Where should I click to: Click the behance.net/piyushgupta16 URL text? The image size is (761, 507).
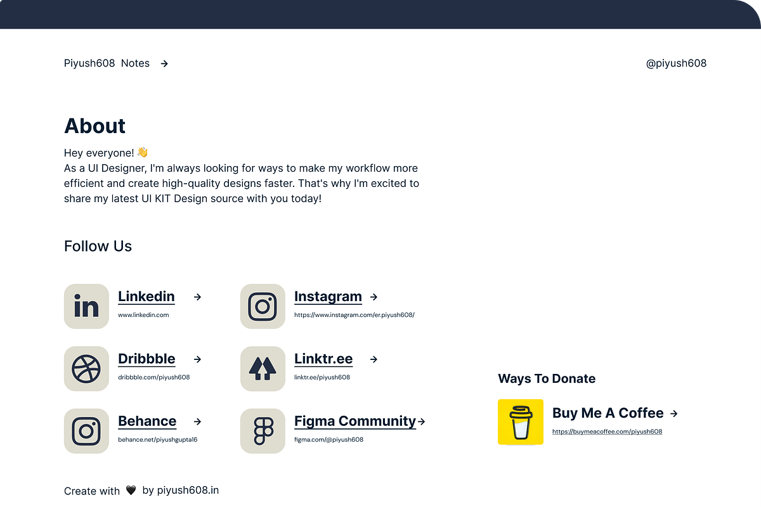click(x=157, y=439)
